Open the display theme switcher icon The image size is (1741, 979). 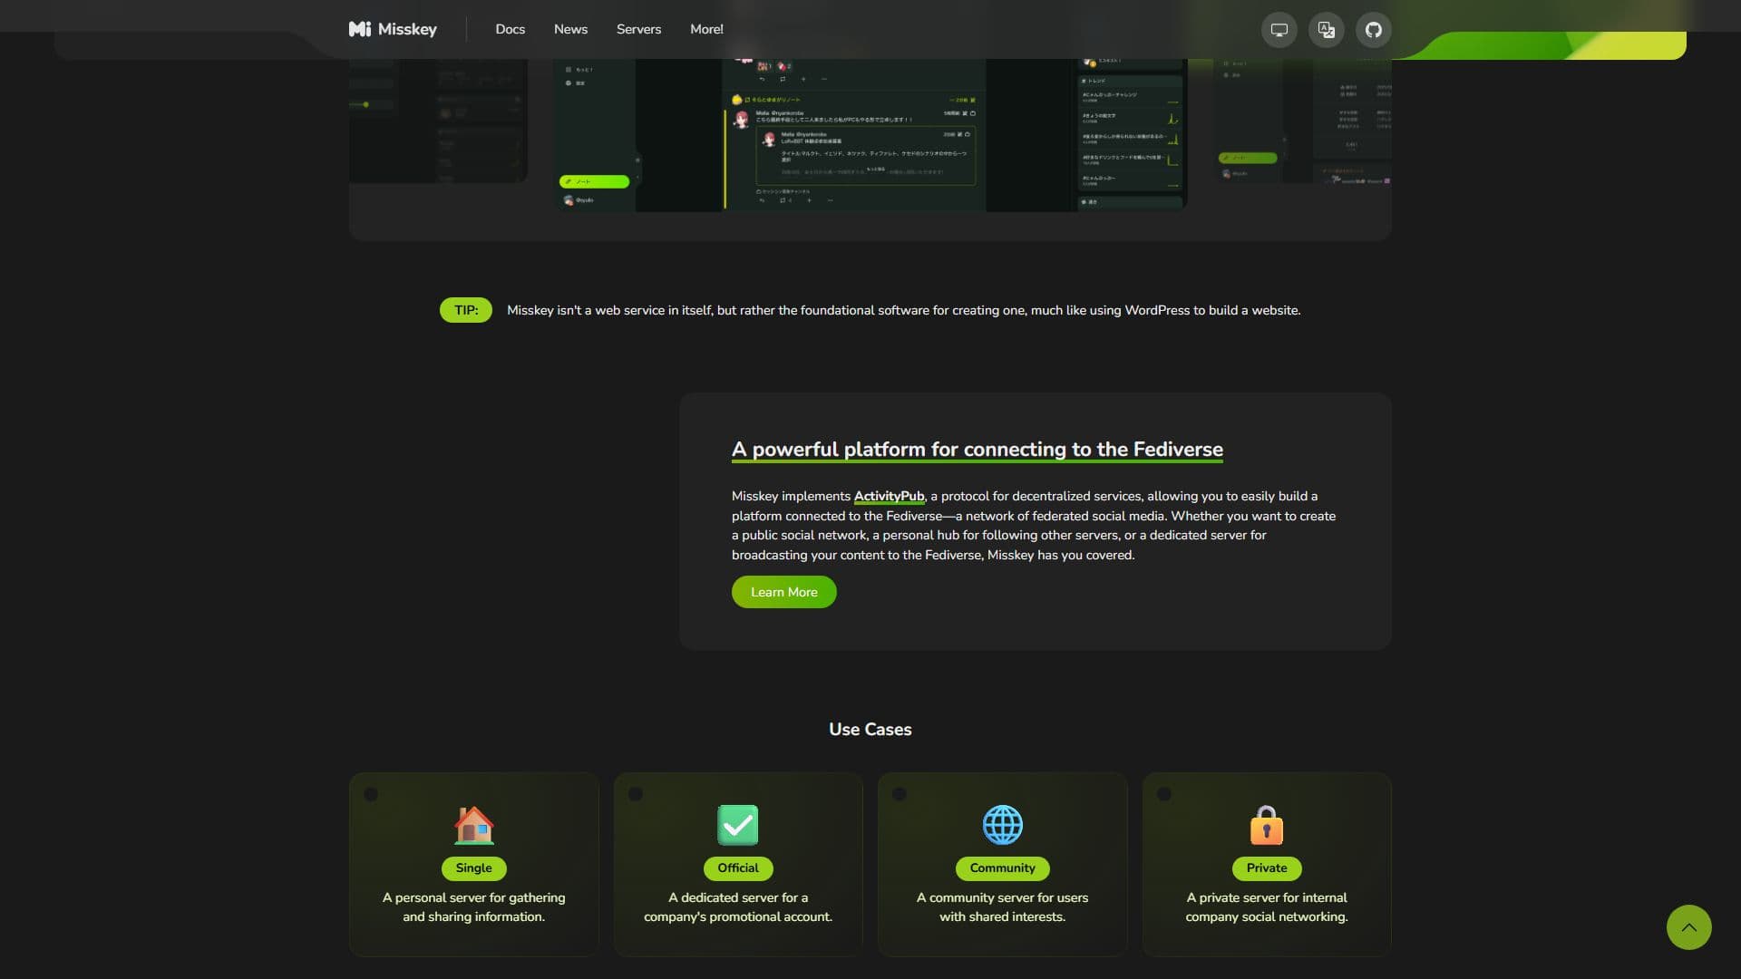[x=1279, y=30]
